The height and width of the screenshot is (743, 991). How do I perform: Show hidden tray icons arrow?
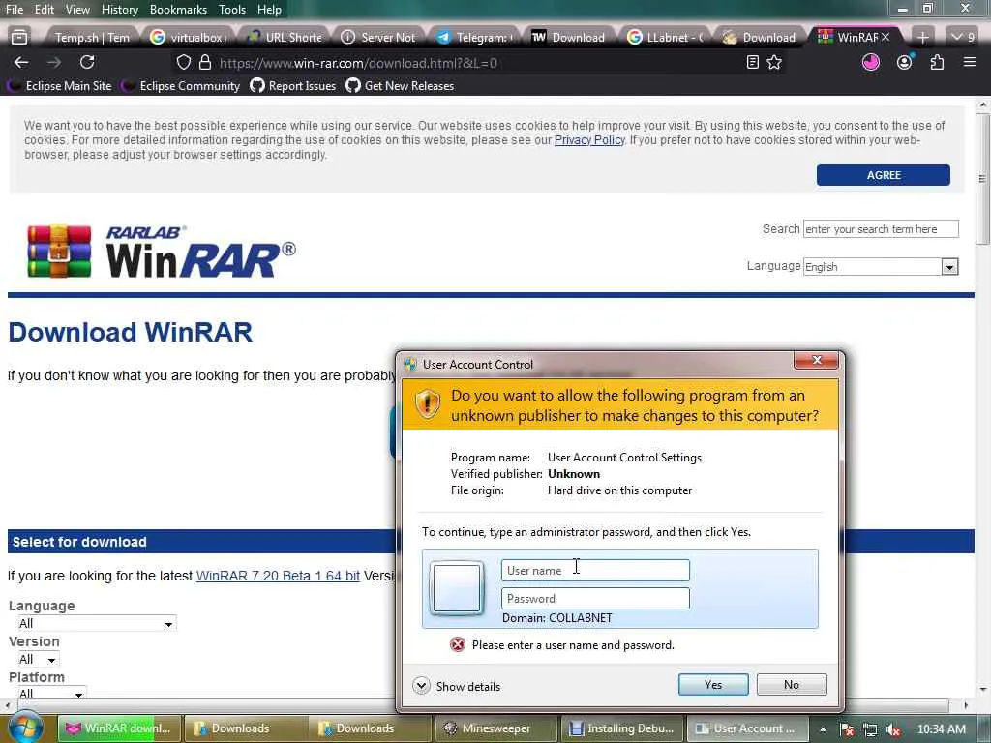point(823,729)
